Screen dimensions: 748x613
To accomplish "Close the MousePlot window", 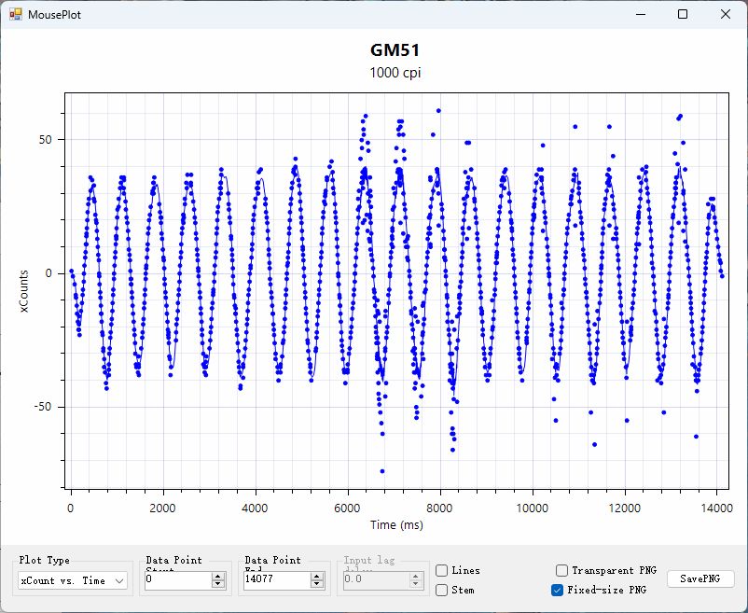I will click(x=725, y=14).
